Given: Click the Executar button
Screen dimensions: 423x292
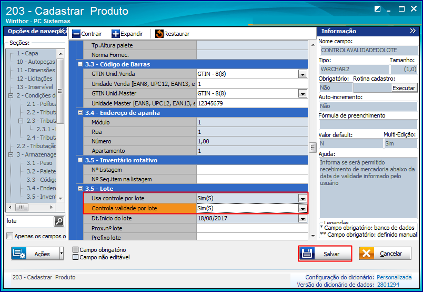Looking at the screenshot, I should (404, 88).
